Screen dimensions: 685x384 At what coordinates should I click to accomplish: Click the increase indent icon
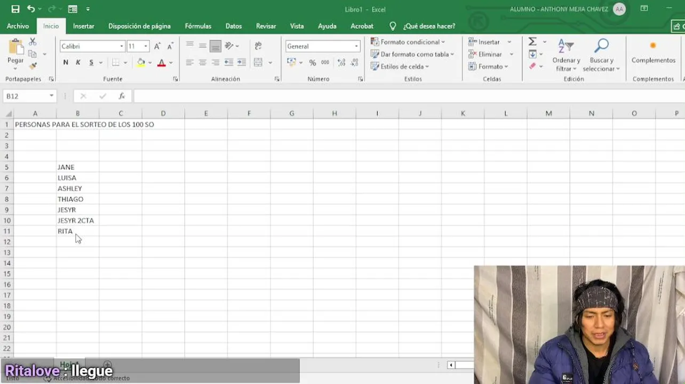tap(242, 62)
